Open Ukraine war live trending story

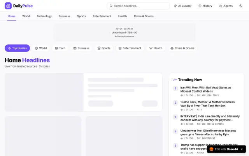coord(208,133)
